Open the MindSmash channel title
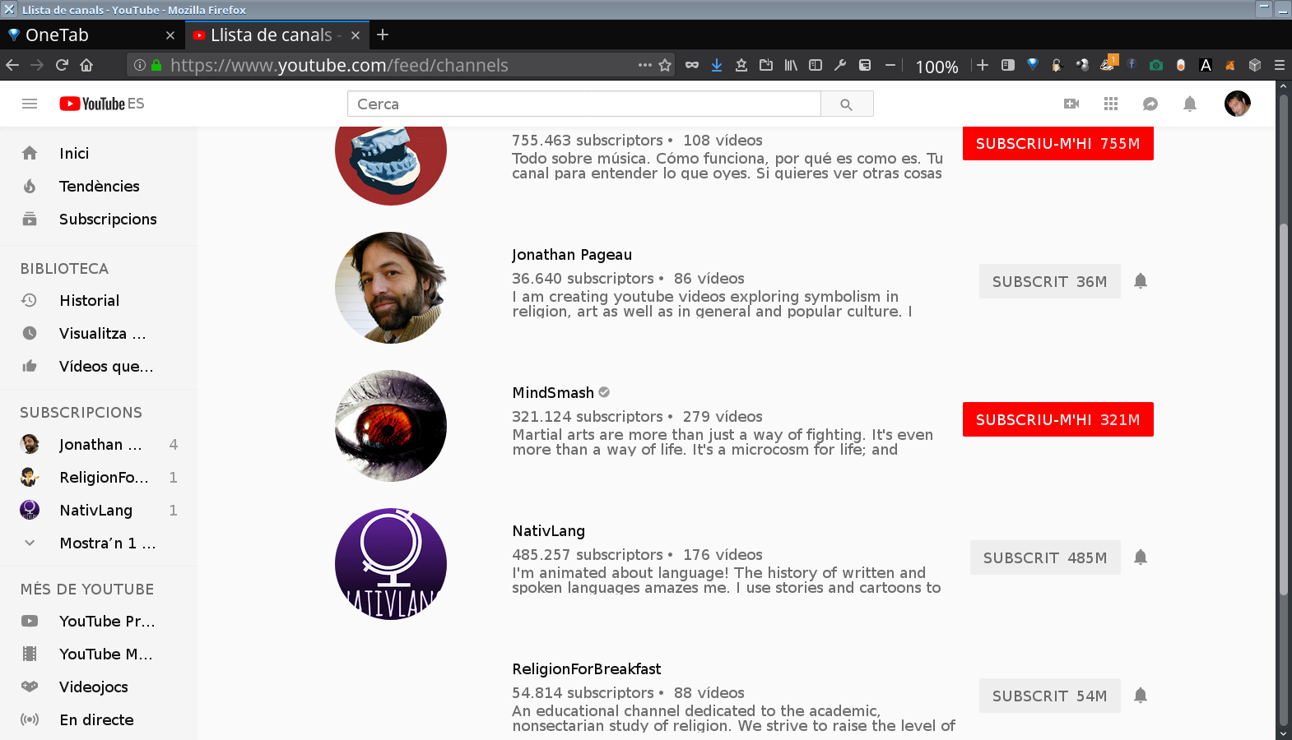This screenshot has width=1292, height=740. [x=553, y=393]
